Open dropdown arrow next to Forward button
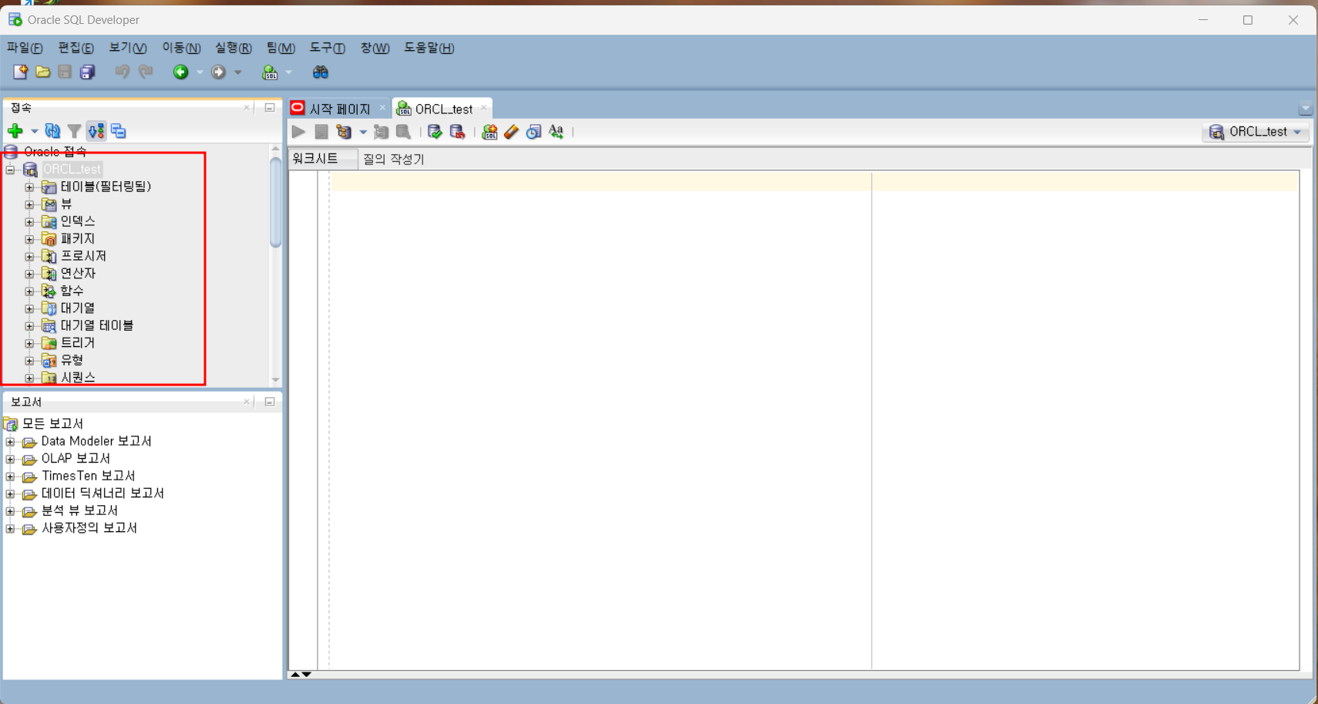 [238, 72]
